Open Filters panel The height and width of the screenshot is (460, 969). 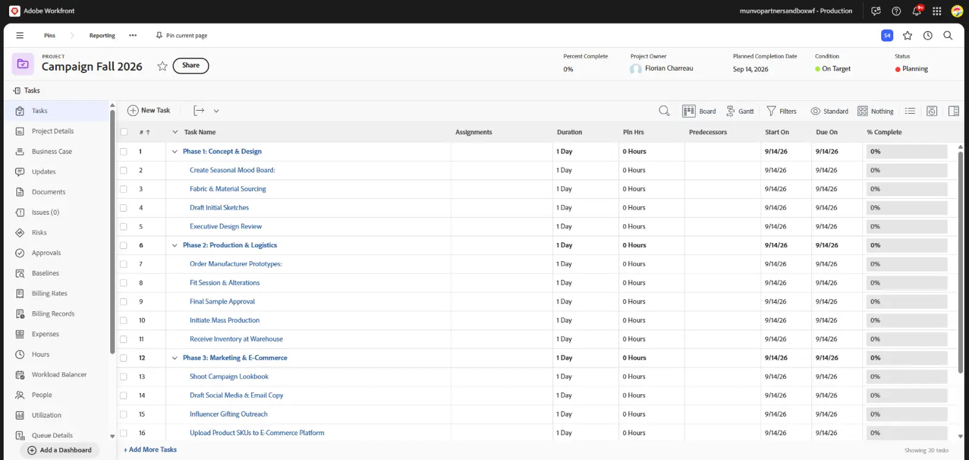tap(781, 111)
